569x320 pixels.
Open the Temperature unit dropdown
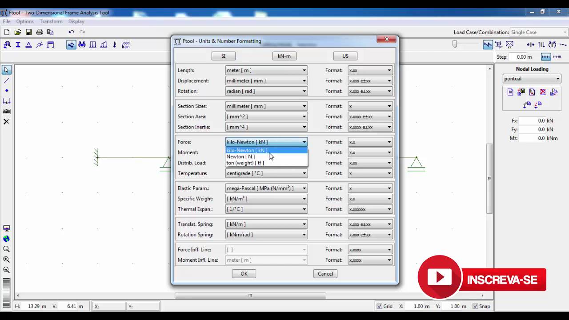point(266,173)
